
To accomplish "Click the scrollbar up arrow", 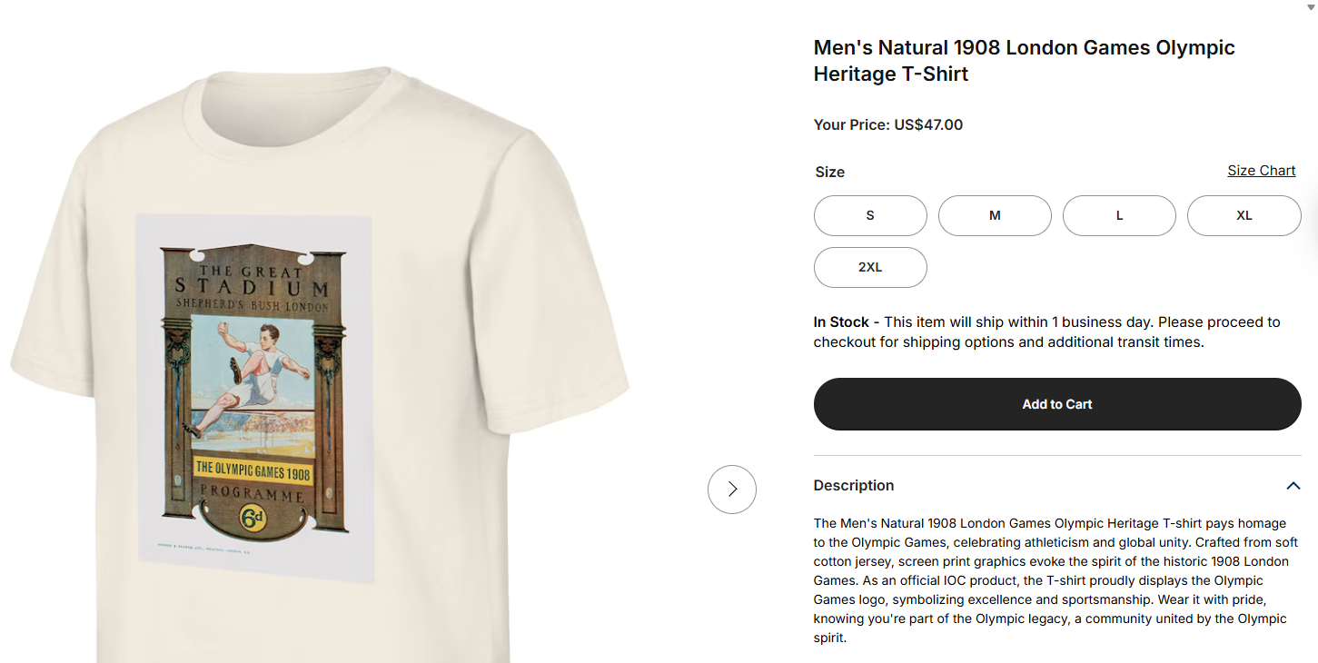I will (x=1311, y=7).
